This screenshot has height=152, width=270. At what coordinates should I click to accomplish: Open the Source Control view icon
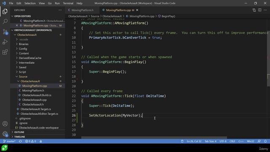click(x=5, y=32)
